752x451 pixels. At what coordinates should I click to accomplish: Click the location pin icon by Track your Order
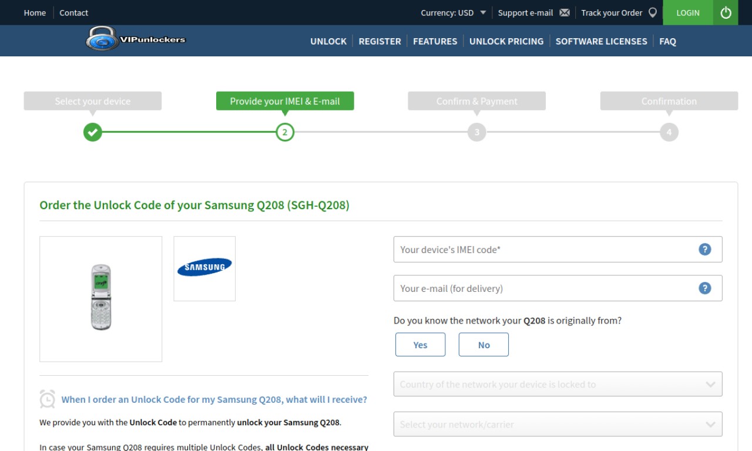tap(652, 12)
